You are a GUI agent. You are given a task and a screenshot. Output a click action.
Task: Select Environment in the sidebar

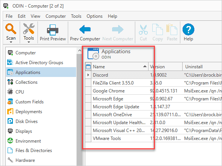click(41, 141)
